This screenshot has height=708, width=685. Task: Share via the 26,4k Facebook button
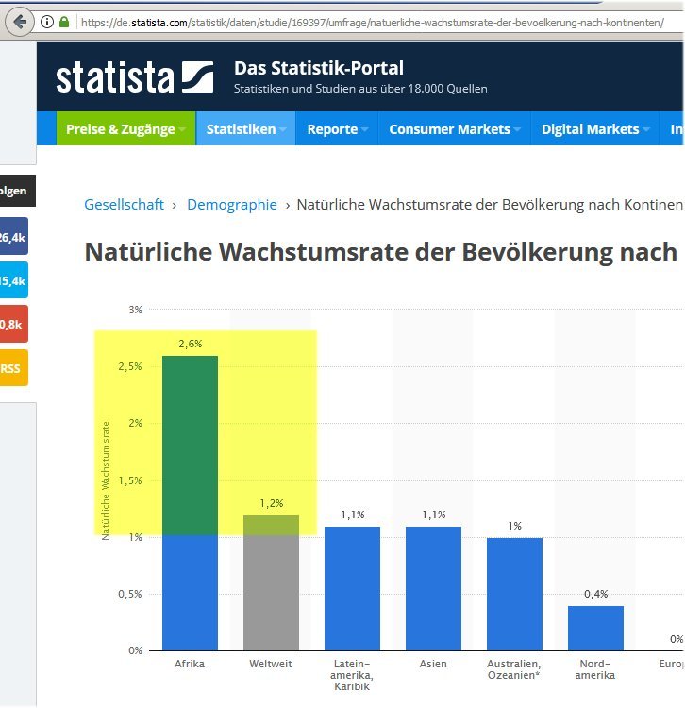tap(13, 237)
